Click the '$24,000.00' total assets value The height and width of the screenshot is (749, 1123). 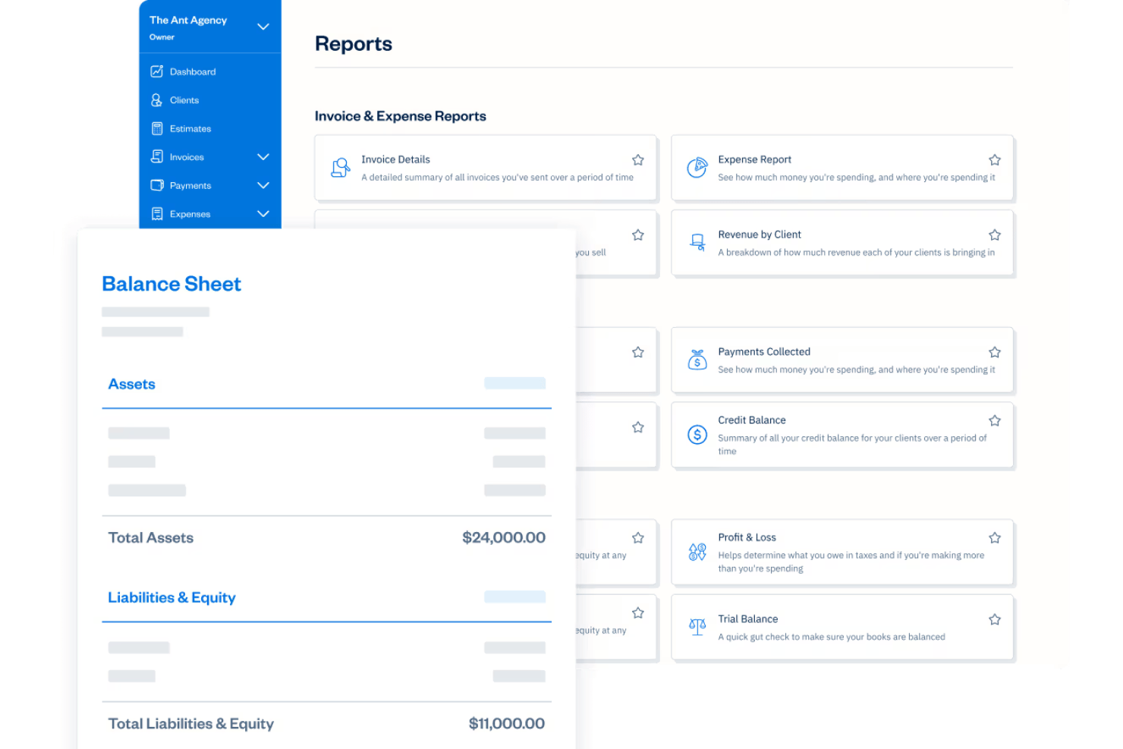coord(504,538)
